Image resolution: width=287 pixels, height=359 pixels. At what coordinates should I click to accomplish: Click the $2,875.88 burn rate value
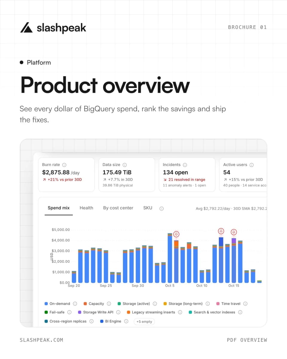coord(56,172)
